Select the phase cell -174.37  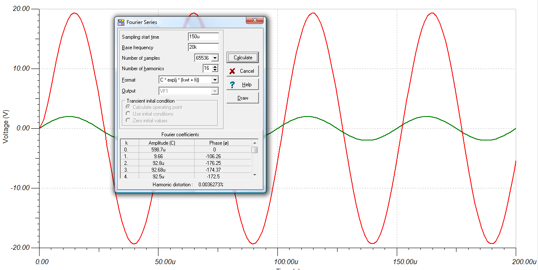223,169
